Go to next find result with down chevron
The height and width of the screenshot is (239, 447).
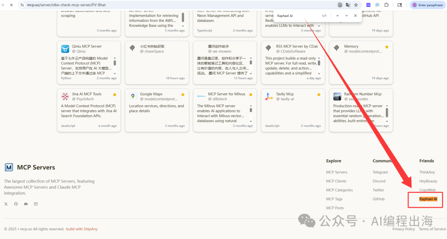point(346,16)
